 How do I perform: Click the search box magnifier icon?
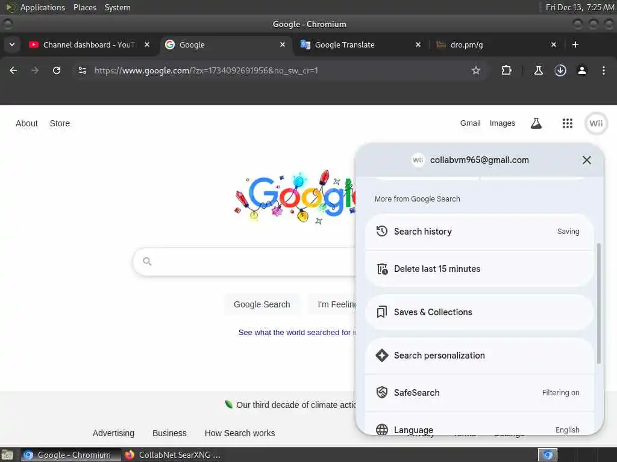[x=147, y=261]
